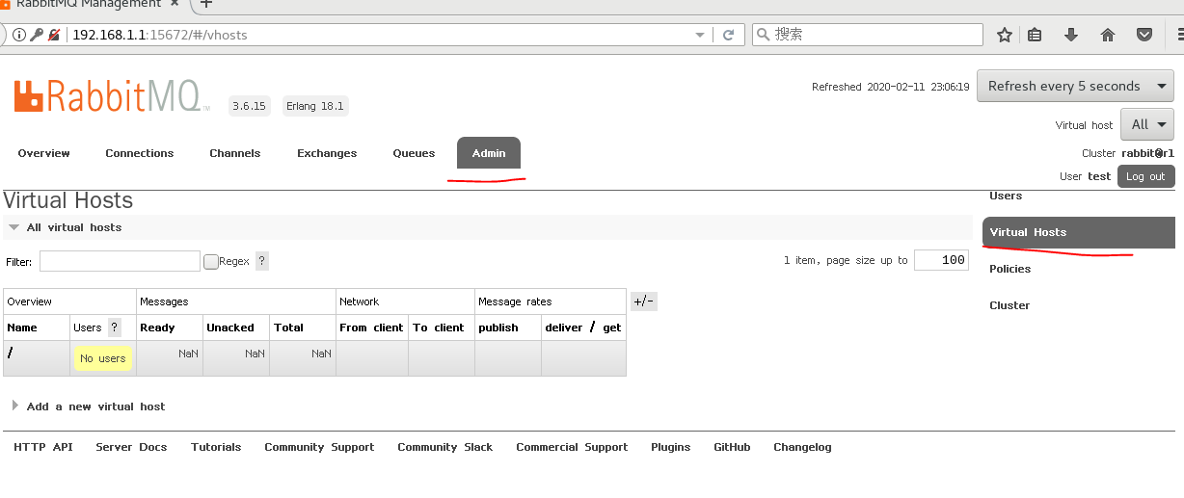1184x498 pixels.
Task: Sort by the Unacked column header
Action: point(230,328)
